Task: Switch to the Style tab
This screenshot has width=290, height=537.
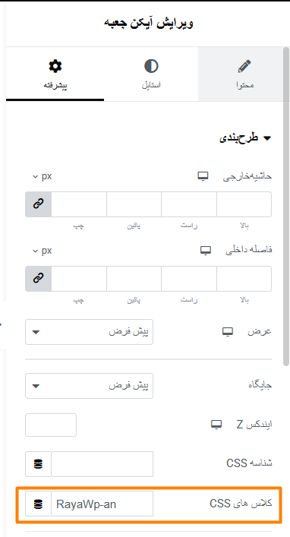Action: tap(151, 74)
